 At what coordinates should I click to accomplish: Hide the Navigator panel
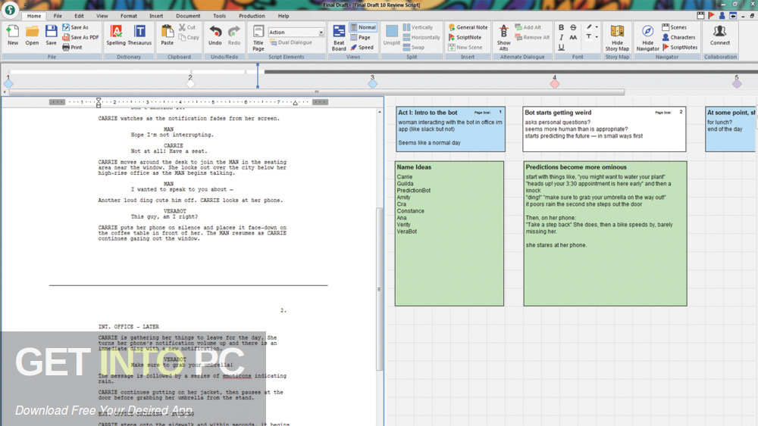(x=647, y=35)
